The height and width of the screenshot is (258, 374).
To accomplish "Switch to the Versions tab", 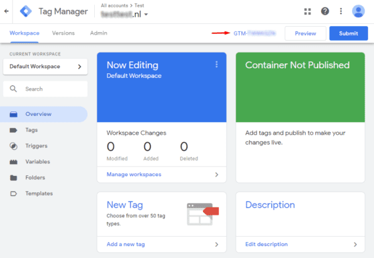I will [63, 33].
